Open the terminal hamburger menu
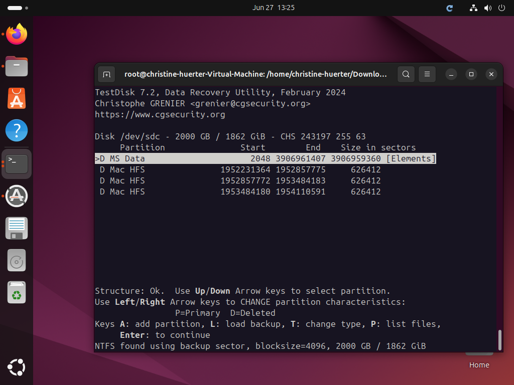This screenshot has height=385, width=514. click(x=427, y=74)
